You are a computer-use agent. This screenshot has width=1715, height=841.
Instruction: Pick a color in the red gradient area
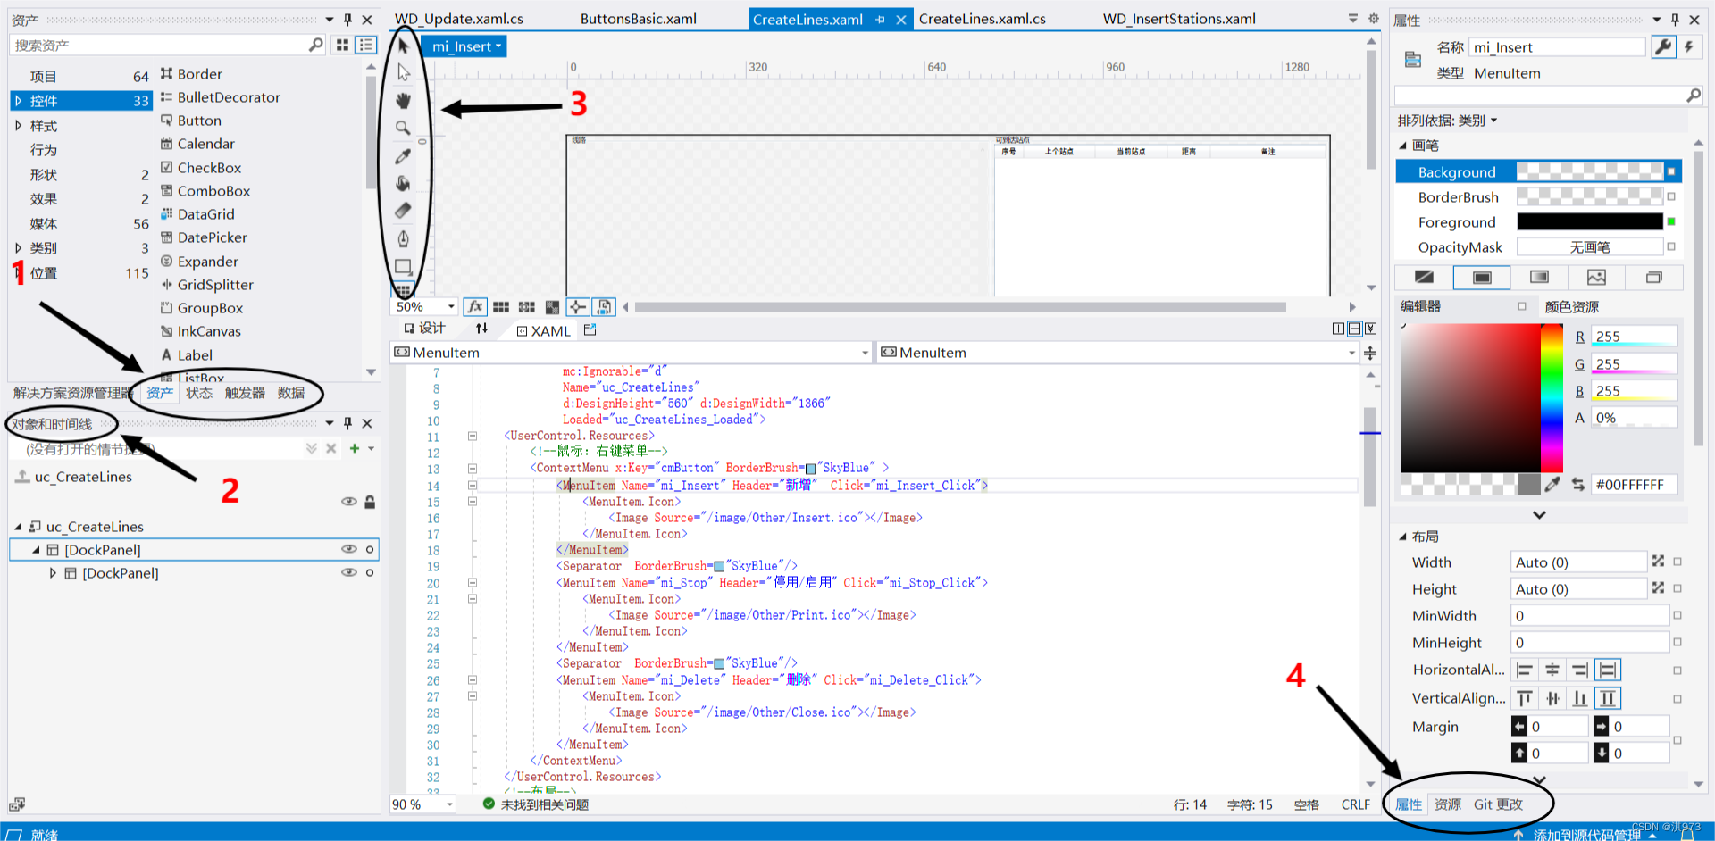click(1470, 398)
